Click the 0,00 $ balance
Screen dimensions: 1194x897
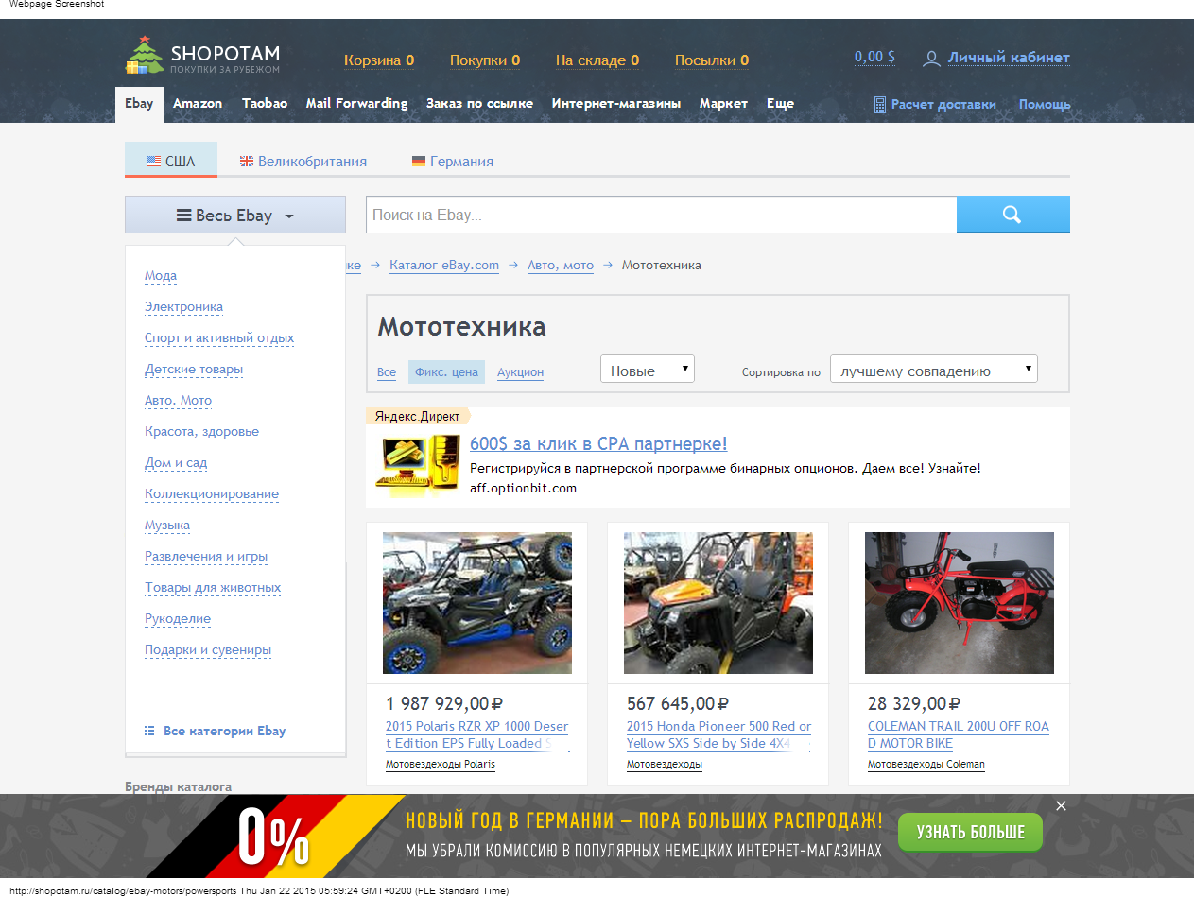click(x=874, y=58)
